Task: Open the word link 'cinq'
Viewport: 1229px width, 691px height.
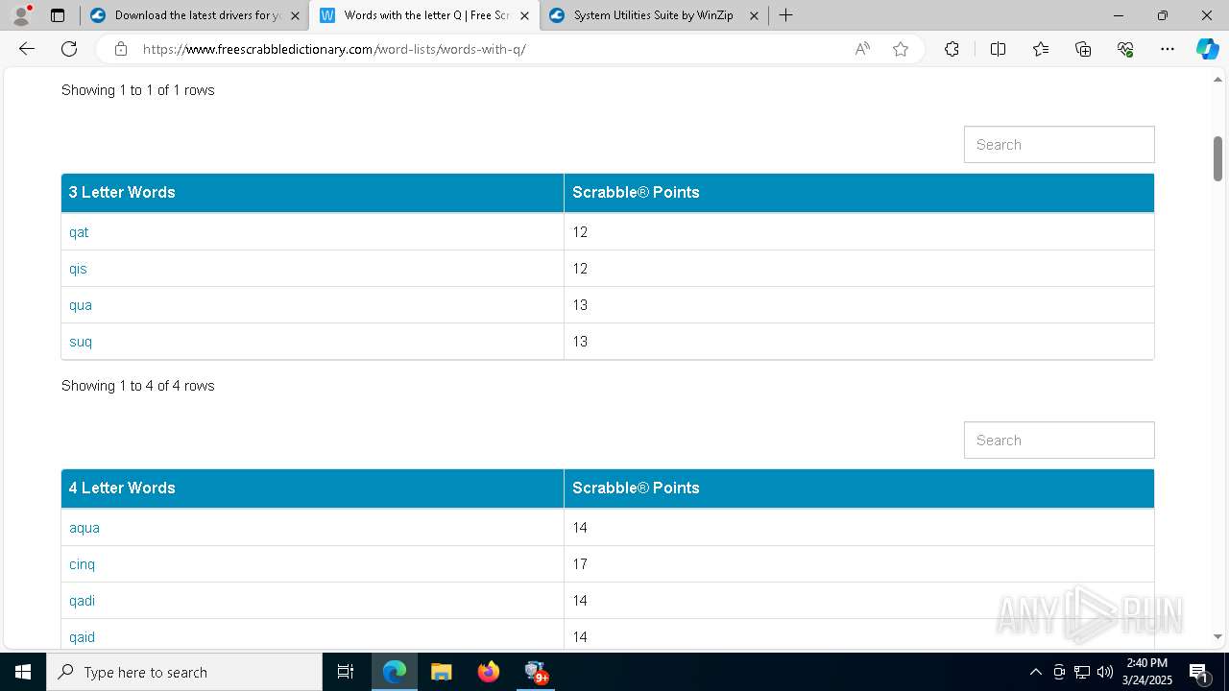Action: 82,564
